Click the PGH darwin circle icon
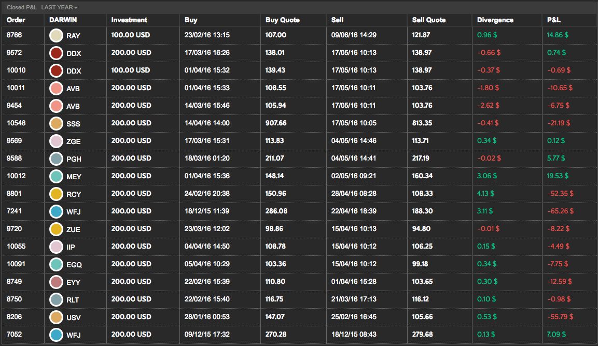This screenshot has width=598, height=346. tap(56, 159)
